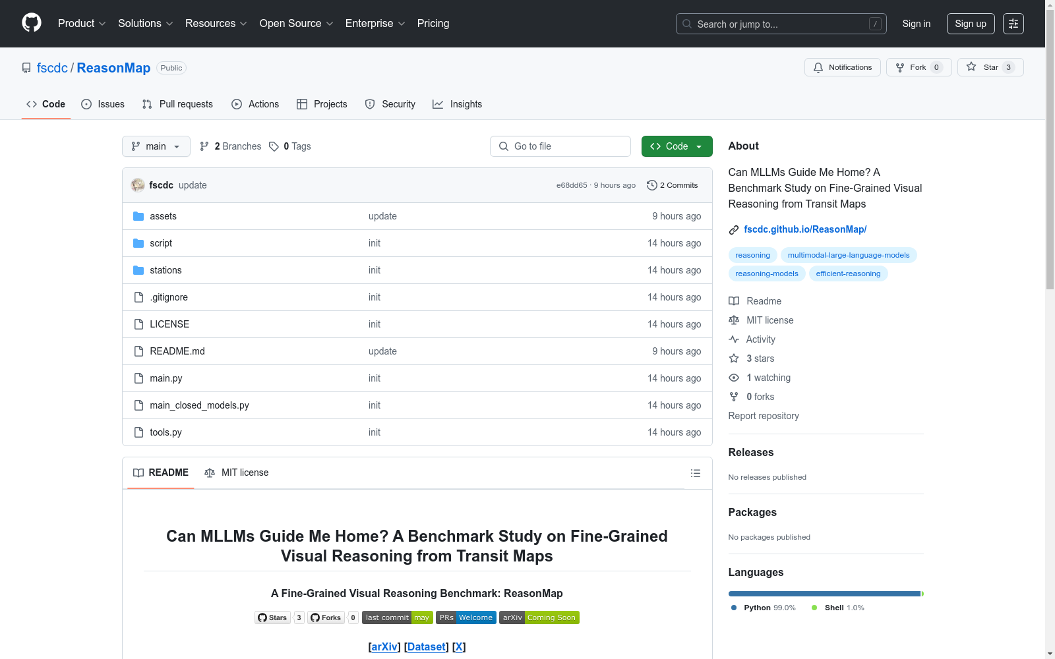Click the repository icon beside fscdc
Image resolution: width=1055 pixels, height=659 pixels.
click(26, 68)
